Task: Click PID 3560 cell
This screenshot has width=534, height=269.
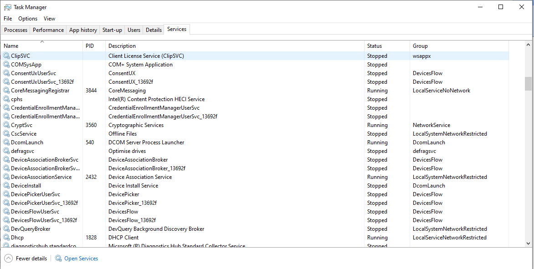Action: pyautogui.click(x=91, y=125)
